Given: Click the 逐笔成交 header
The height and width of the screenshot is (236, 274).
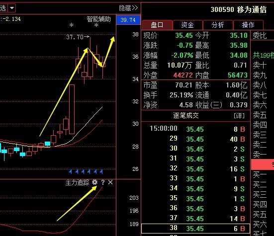Looking at the screenshot, I should (x=186, y=116).
